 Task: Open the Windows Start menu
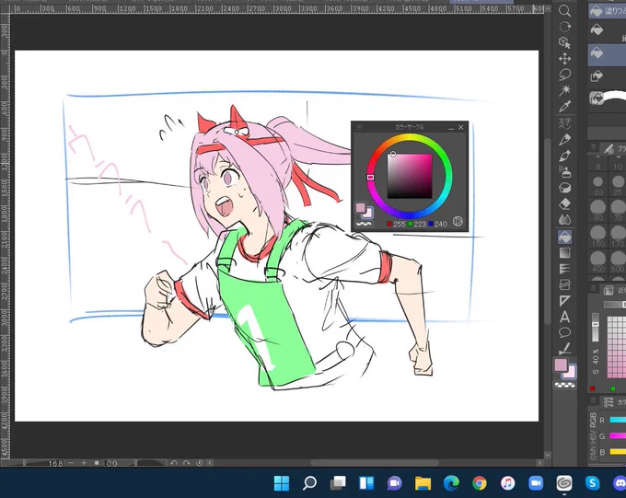pyautogui.click(x=282, y=483)
